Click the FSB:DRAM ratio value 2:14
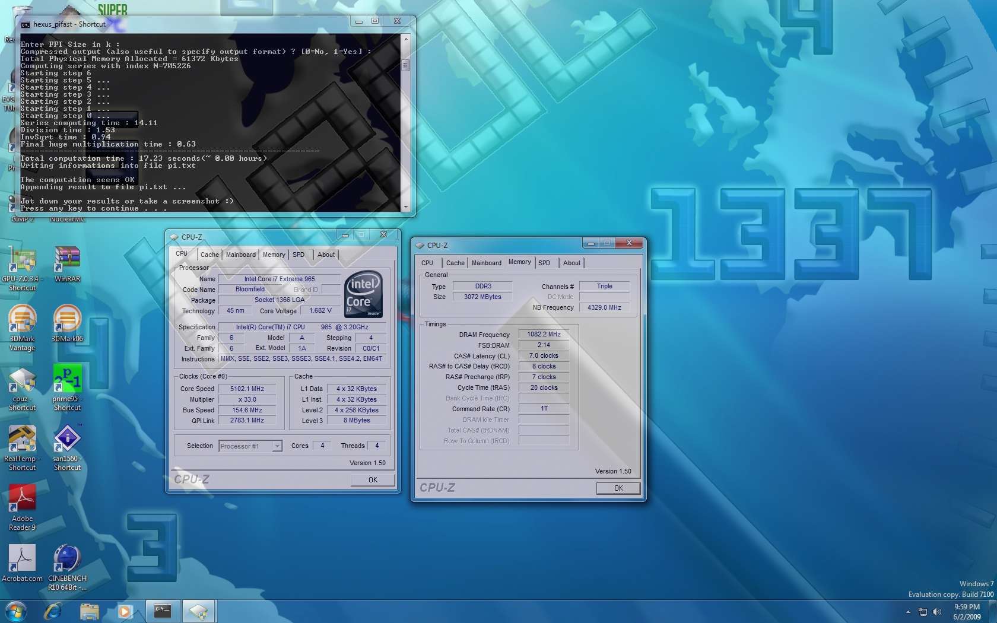The height and width of the screenshot is (623, 997). [x=544, y=345]
